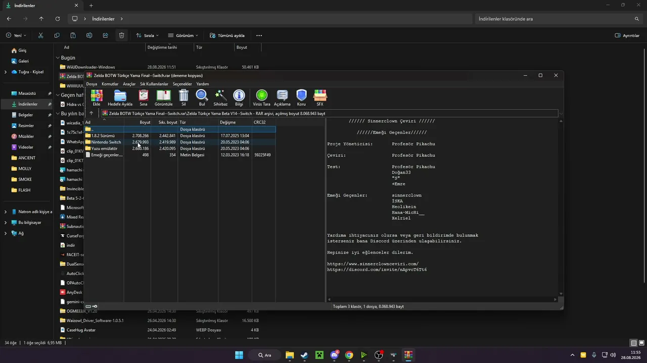Go back in Explorer navigation
The height and width of the screenshot is (363, 647).
tap(9, 19)
